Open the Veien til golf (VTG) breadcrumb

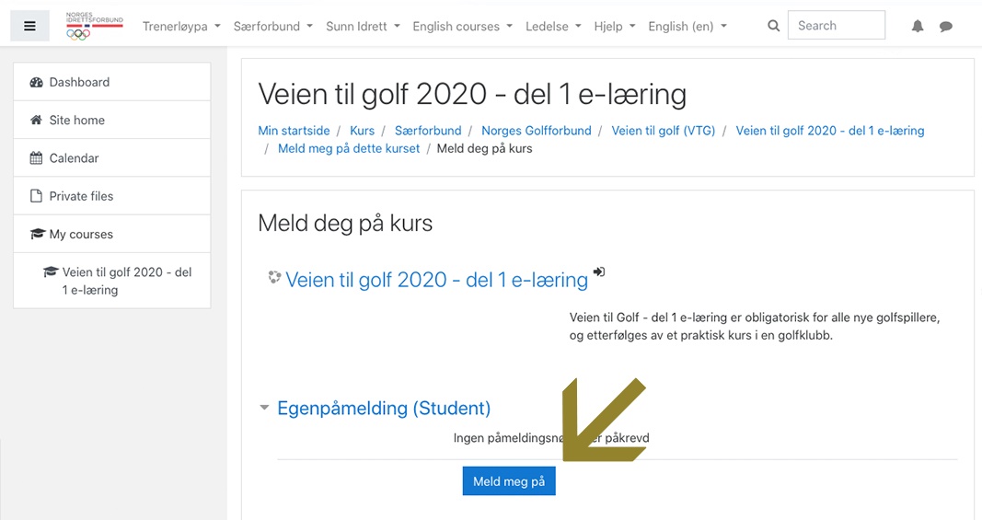pyautogui.click(x=664, y=131)
